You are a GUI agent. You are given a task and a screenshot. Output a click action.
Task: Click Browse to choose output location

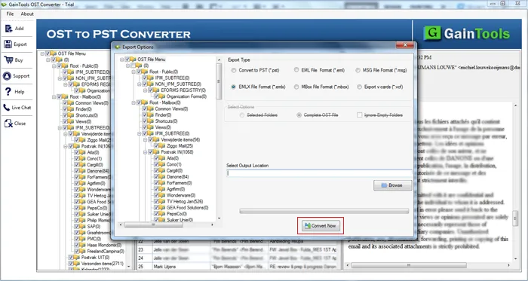[392, 185]
